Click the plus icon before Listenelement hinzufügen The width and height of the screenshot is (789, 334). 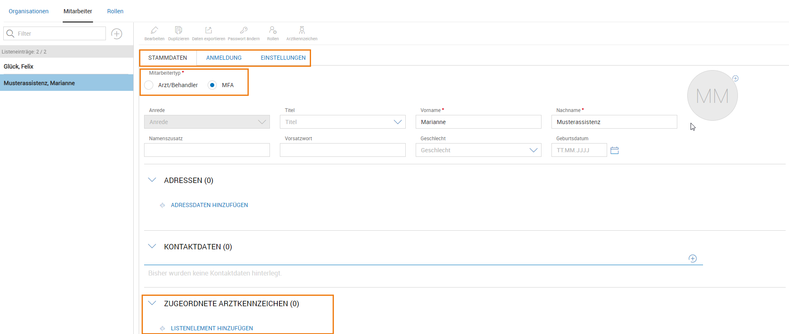[162, 329]
